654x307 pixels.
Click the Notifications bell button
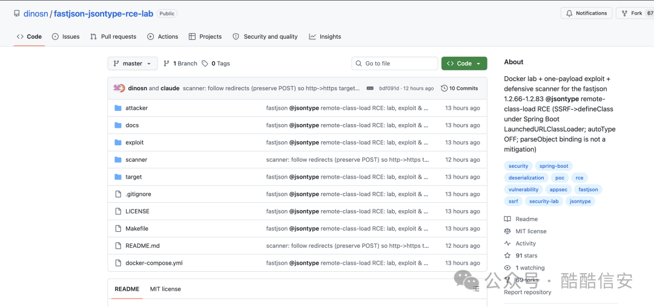[586, 13]
